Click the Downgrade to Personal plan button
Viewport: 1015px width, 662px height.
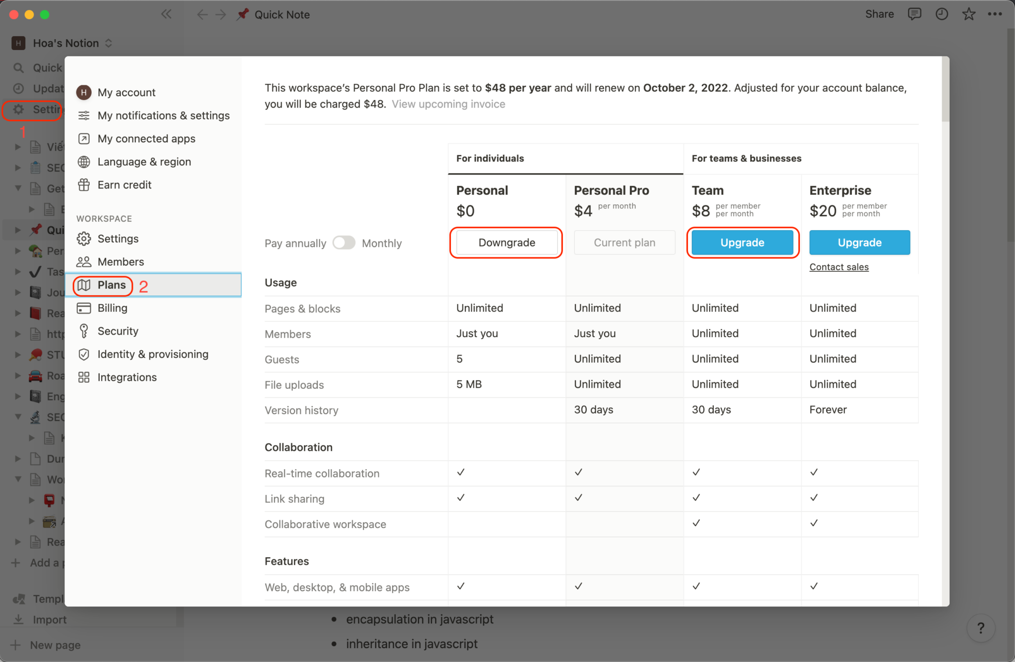tap(507, 242)
